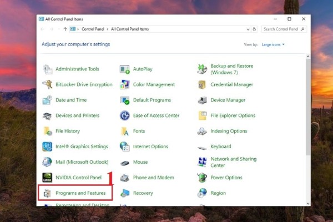The image size is (333, 222).
Task: Open Internet Options globe icon
Action: pos(125,147)
